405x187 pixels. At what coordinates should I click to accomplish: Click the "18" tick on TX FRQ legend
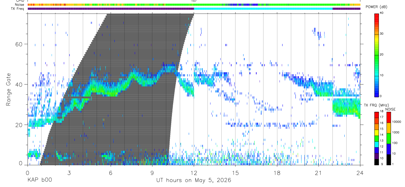click(x=382, y=112)
